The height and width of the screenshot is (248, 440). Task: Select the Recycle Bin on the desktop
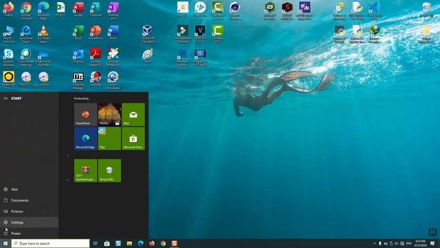pos(426,9)
